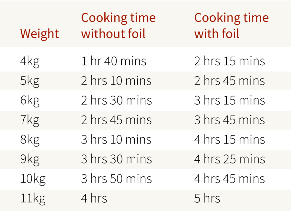Click the 11kg weight cell
Screen dimensions: 291x212
tap(33, 198)
